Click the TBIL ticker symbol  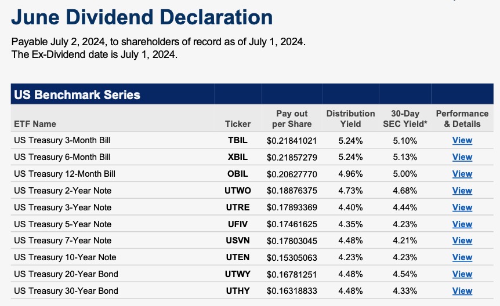(x=238, y=140)
